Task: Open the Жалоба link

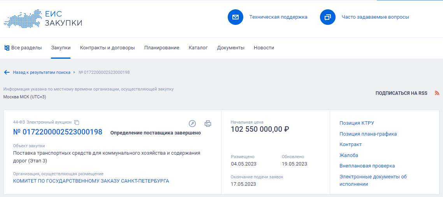Action: pos(349,155)
